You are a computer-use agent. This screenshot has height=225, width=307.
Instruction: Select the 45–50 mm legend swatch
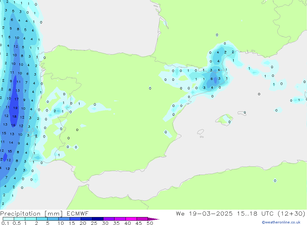coord(142,219)
